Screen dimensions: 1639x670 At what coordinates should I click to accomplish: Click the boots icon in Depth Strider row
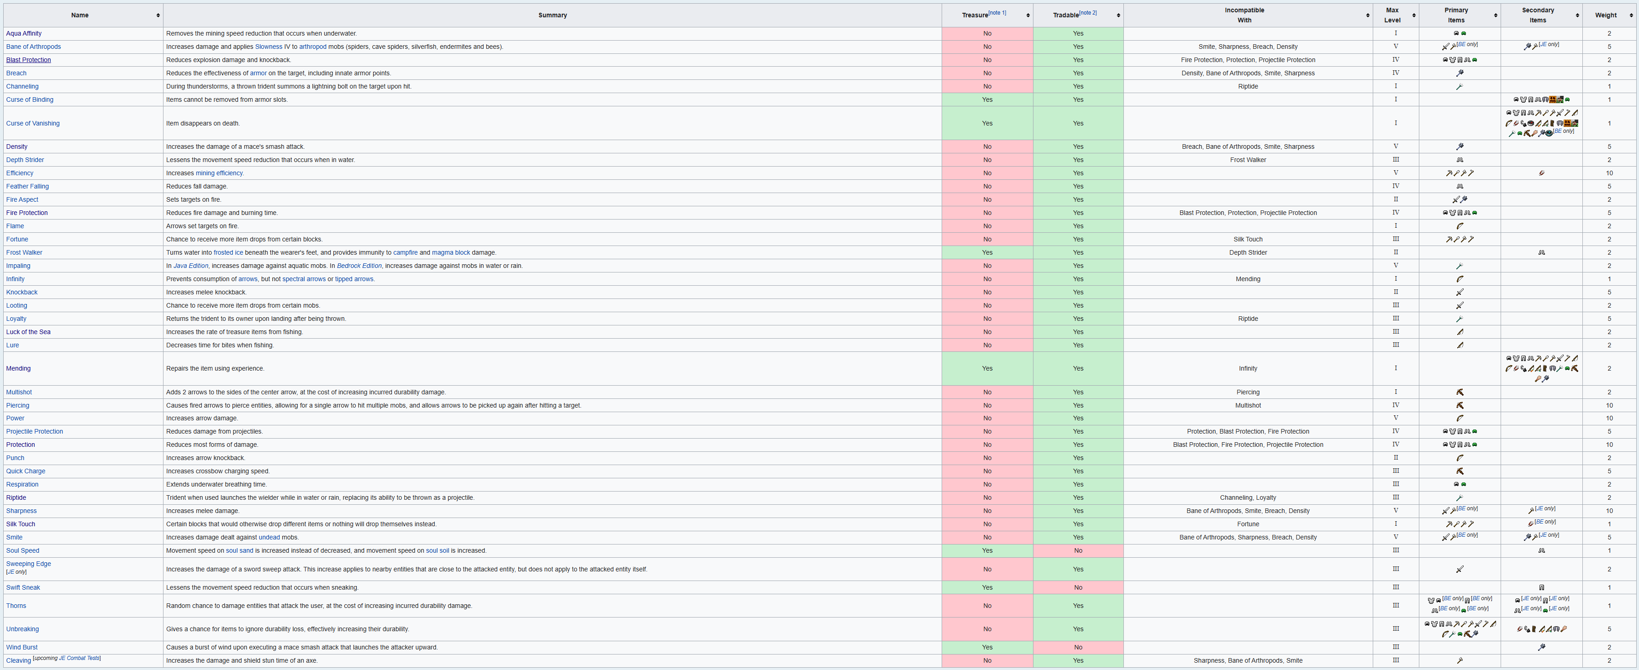coord(1460,160)
